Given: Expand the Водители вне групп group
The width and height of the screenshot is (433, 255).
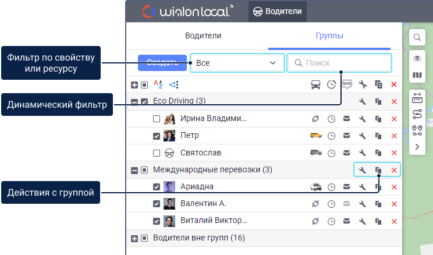Looking at the screenshot, I should tap(134, 239).
